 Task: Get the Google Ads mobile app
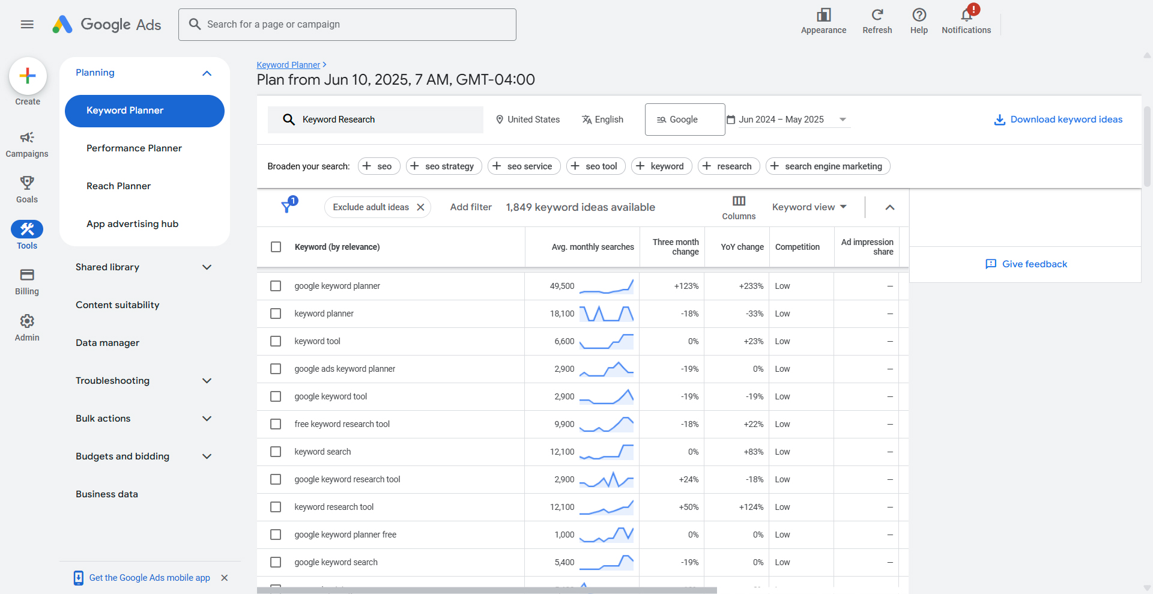(150, 578)
